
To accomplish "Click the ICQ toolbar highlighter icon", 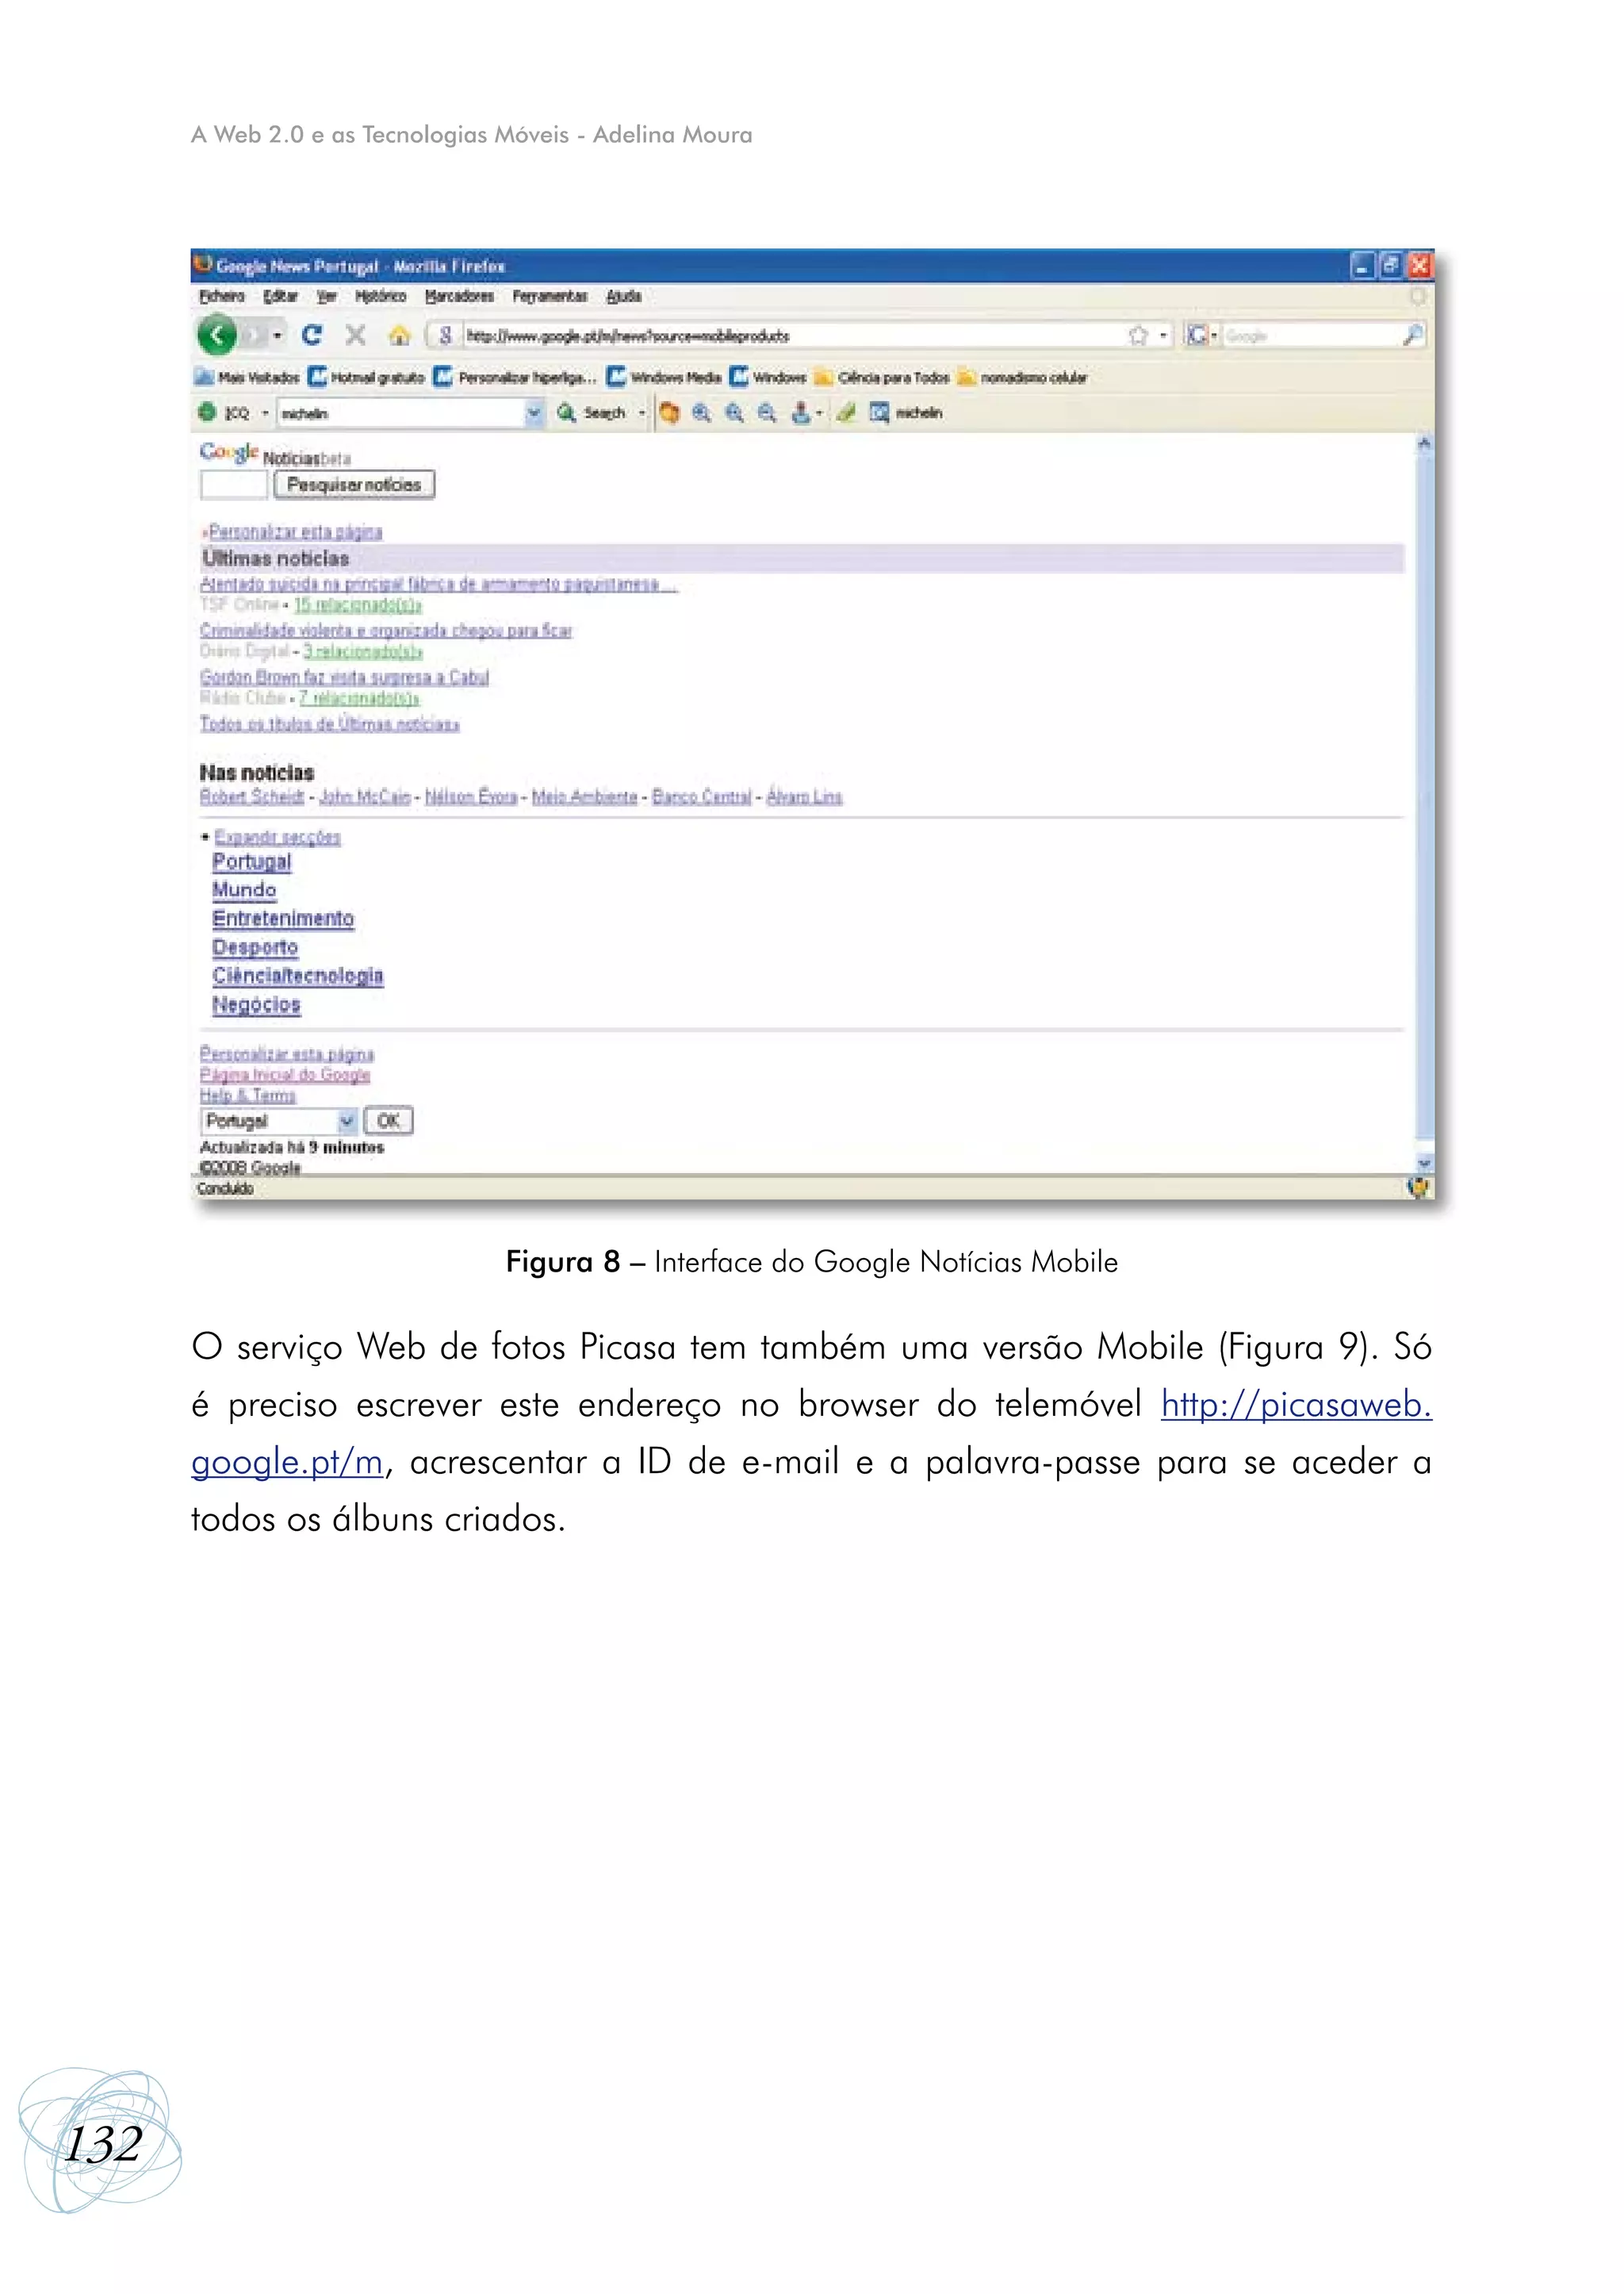I will [847, 412].
